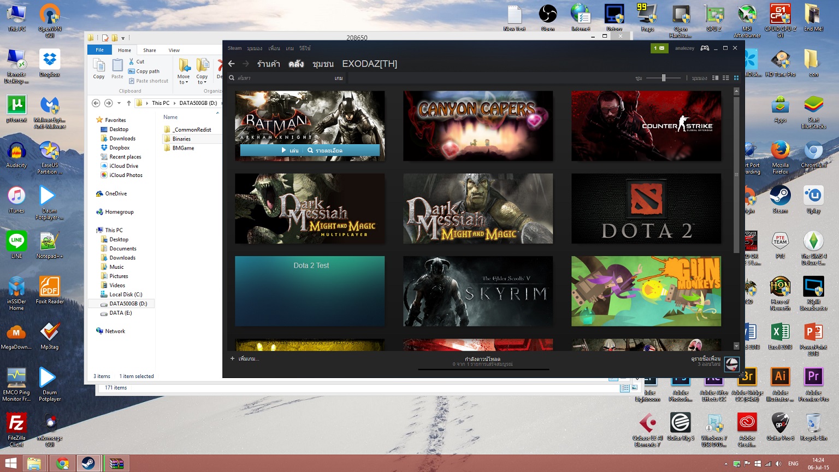The width and height of the screenshot is (839, 472).
Task: Click เพิ่มเกม add a game button
Action: pyautogui.click(x=245, y=359)
